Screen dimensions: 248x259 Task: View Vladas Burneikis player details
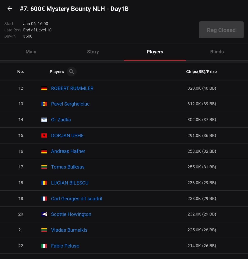pyautogui.click(x=69, y=230)
